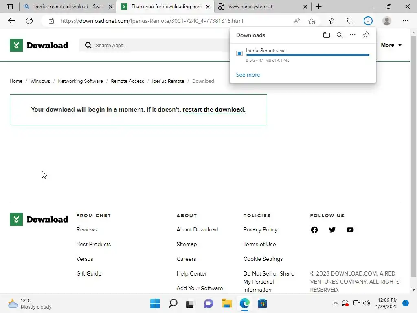Pin the Downloads panel
This screenshot has width=417, height=313.
[x=366, y=35]
